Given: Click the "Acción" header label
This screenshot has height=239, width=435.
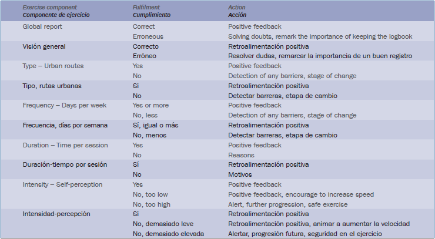Looking at the screenshot, I should (x=238, y=14).
